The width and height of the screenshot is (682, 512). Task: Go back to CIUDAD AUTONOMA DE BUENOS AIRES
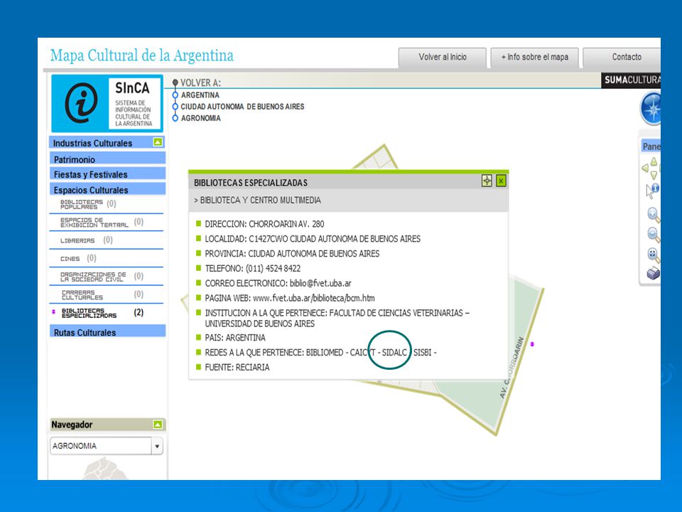242,106
